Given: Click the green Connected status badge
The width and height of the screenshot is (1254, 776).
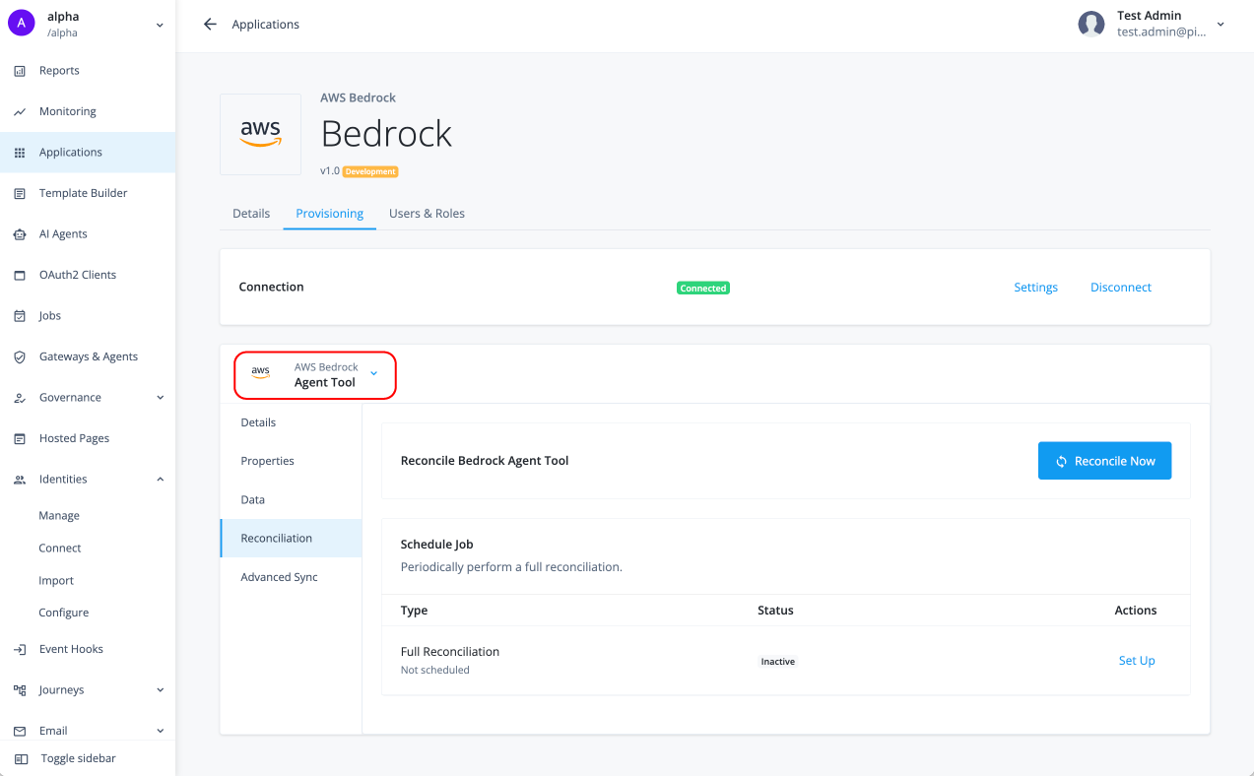Looking at the screenshot, I should pos(703,289).
